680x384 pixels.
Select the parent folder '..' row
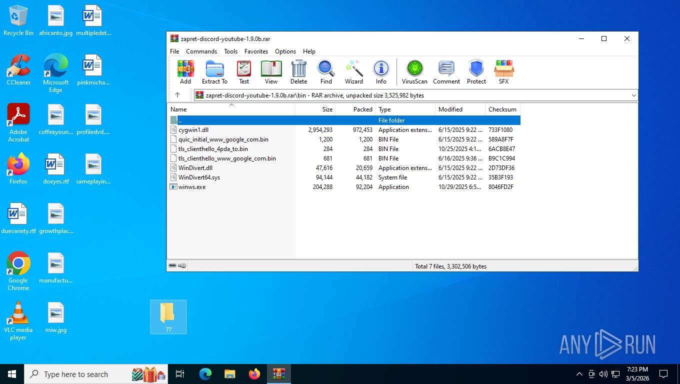click(344, 120)
